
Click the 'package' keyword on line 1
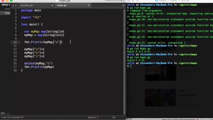(x=27, y=10)
